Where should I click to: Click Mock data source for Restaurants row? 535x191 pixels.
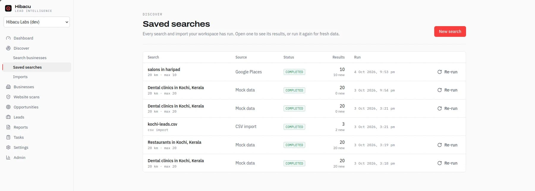245,145
